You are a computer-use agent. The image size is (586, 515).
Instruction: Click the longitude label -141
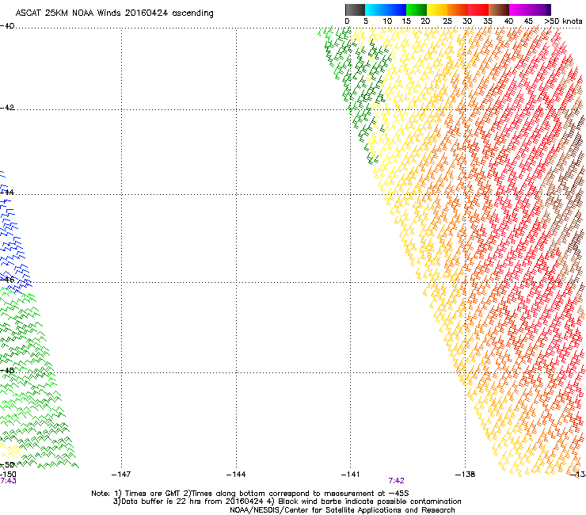(350, 475)
